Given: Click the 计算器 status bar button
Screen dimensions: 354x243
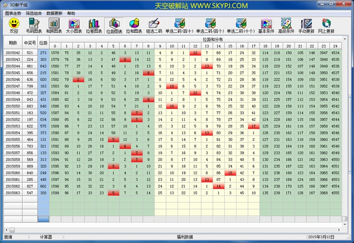Looking at the screenshot, I should click(x=47, y=237).
